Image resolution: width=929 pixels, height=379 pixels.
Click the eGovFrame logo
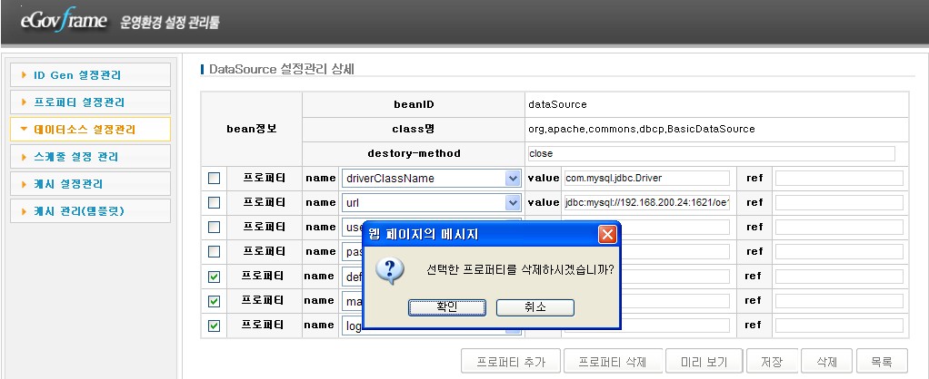click(62, 20)
